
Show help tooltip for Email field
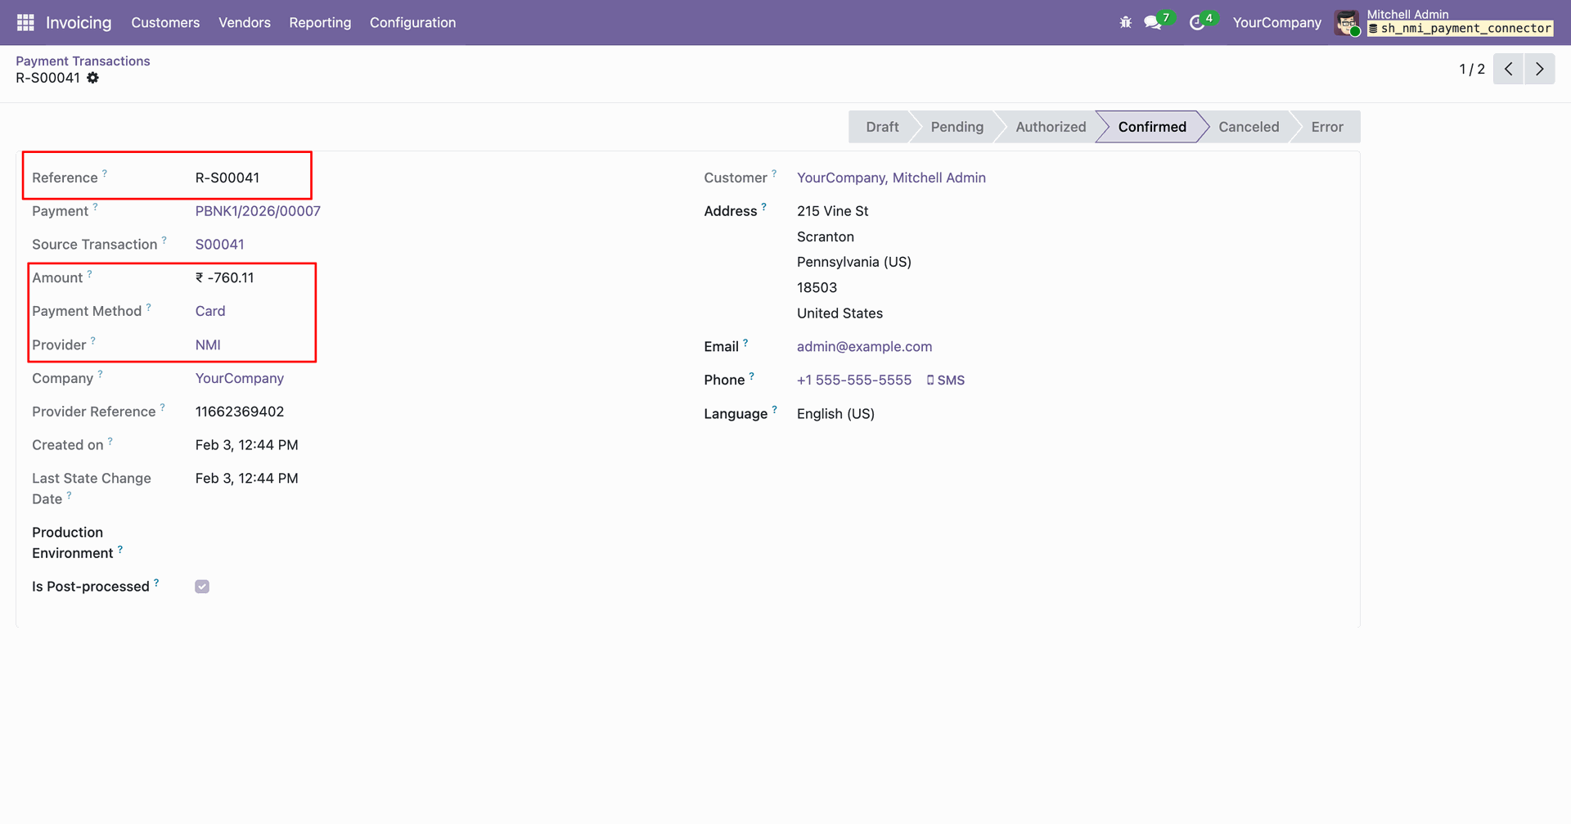pyautogui.click(x=745, y=343)
